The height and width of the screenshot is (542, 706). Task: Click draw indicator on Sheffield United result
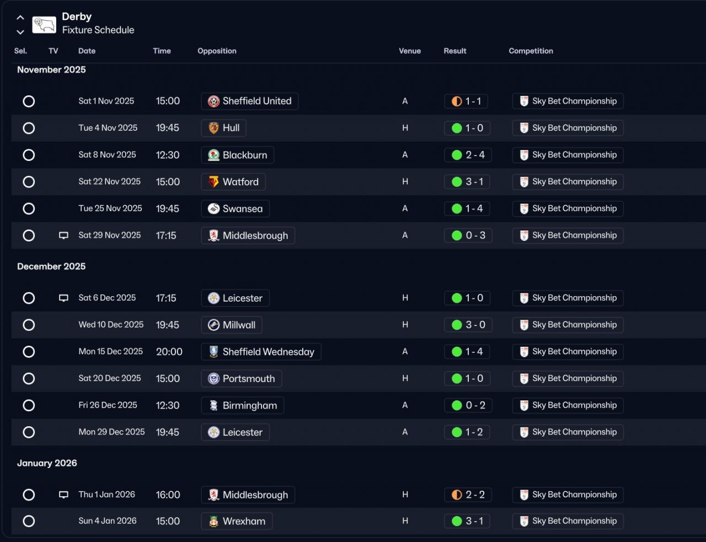(x=457, y=101)
